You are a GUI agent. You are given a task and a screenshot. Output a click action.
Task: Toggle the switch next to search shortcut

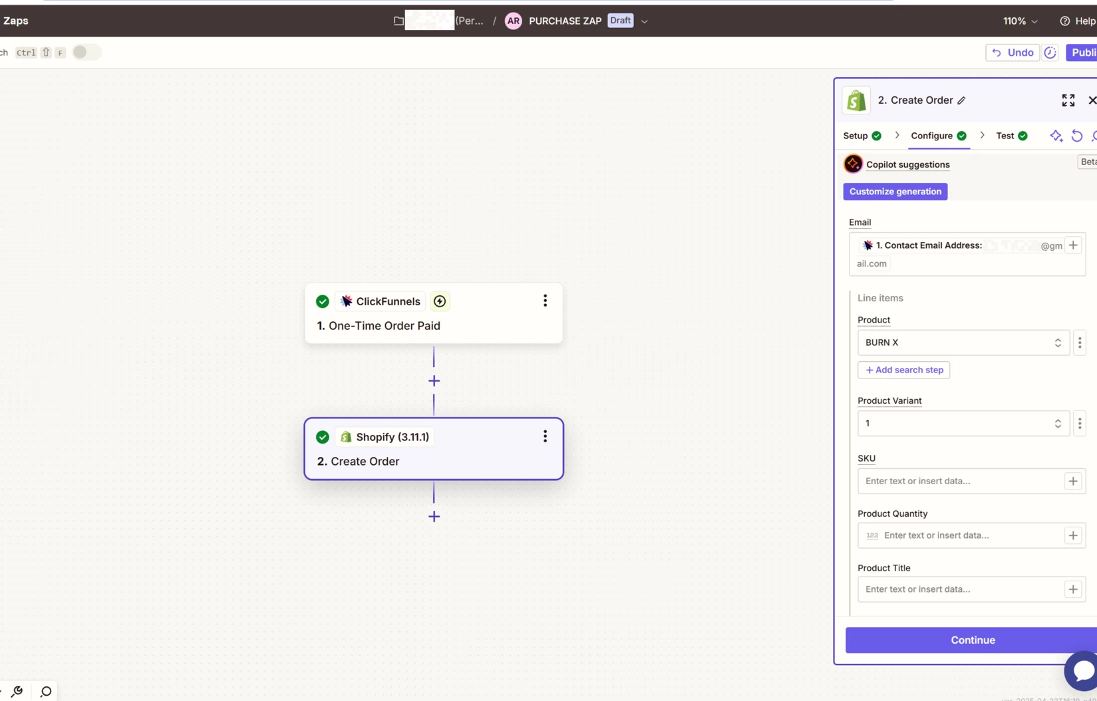tap(86, 53)
